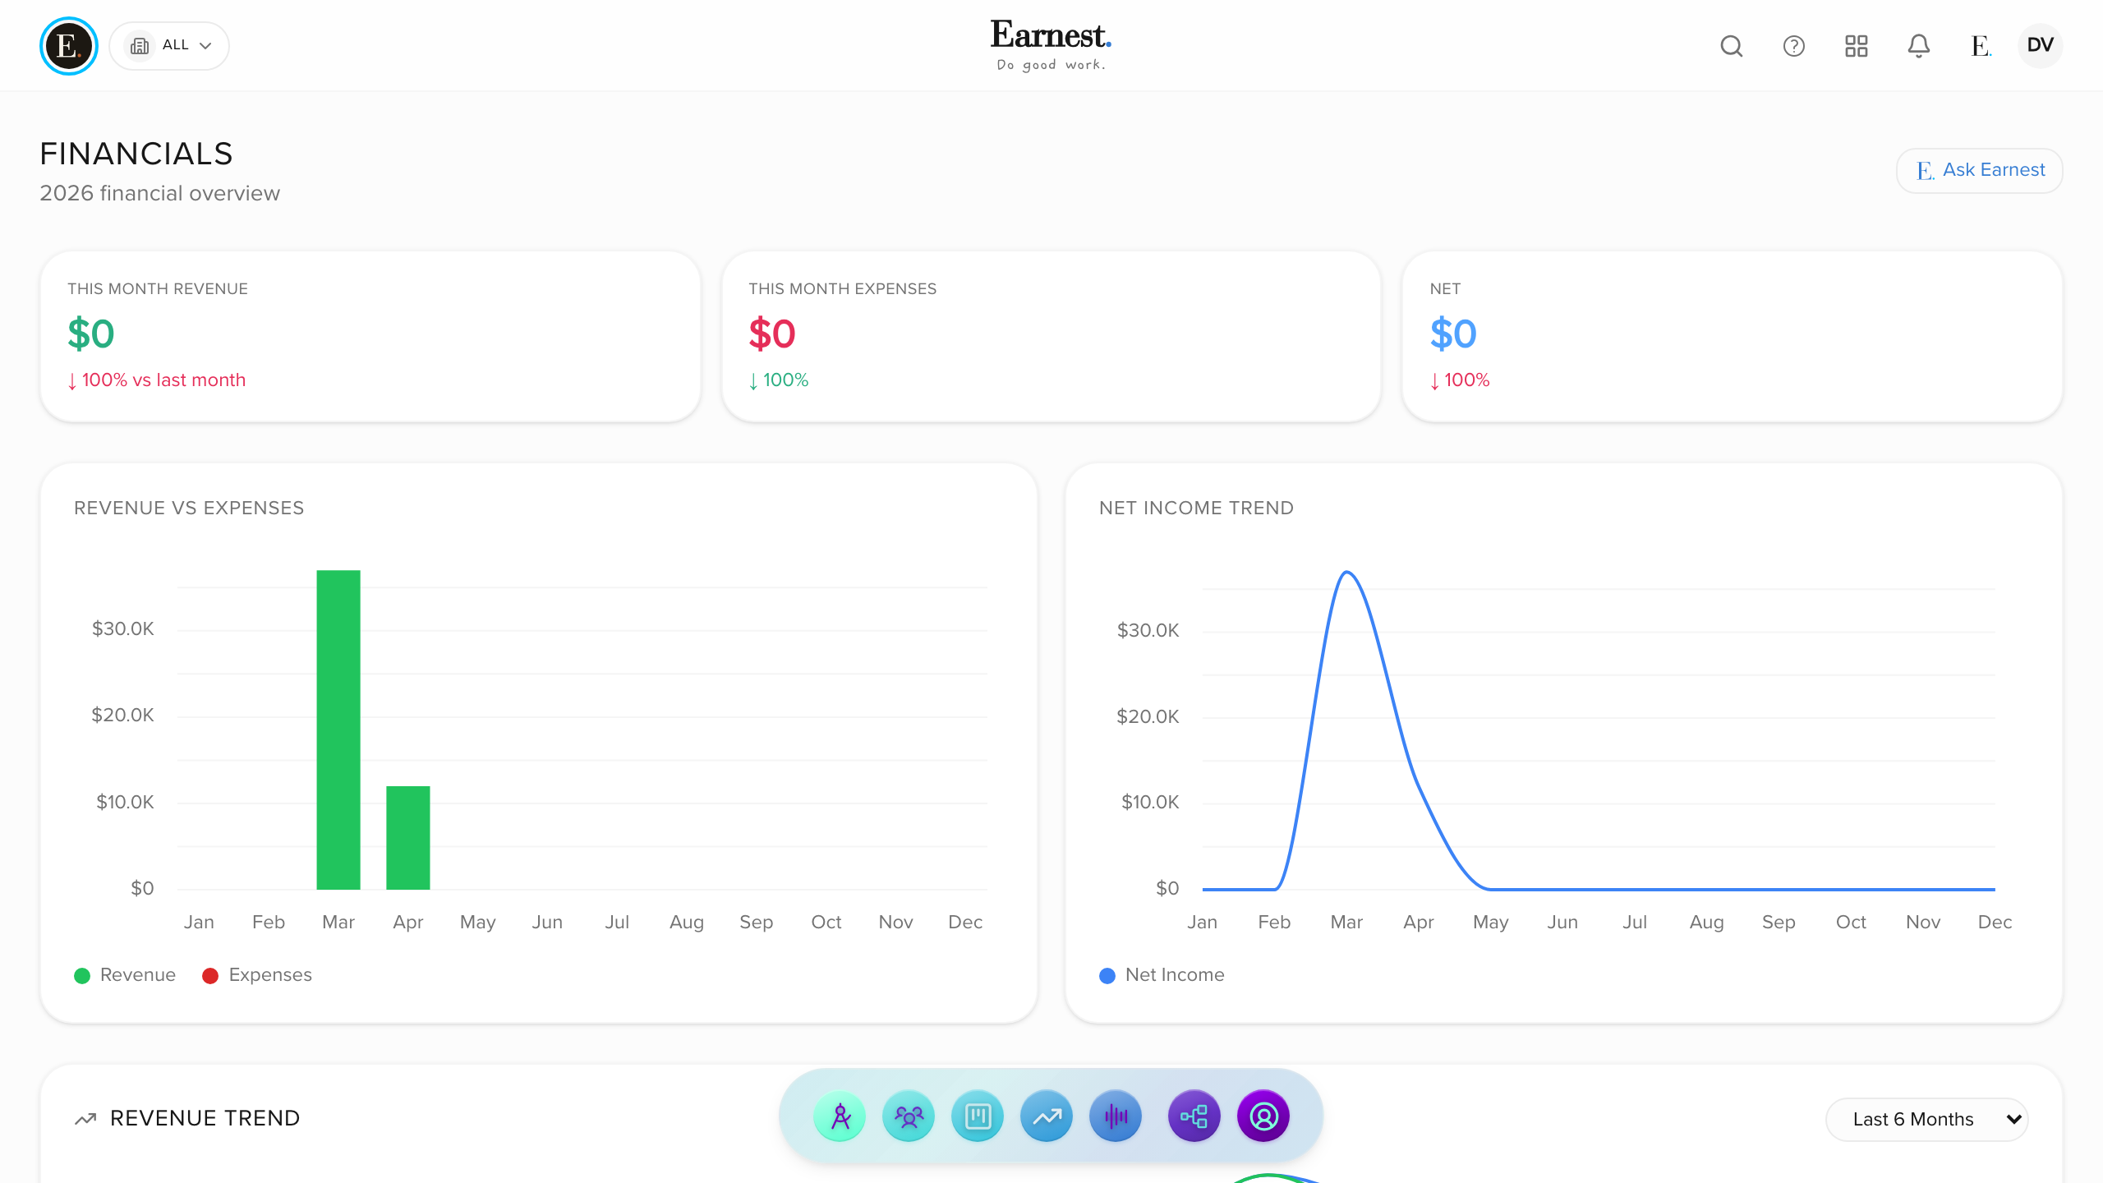
Task: Open the help question mark icon
Action: pyautogui.click(x=1794, y=46)
